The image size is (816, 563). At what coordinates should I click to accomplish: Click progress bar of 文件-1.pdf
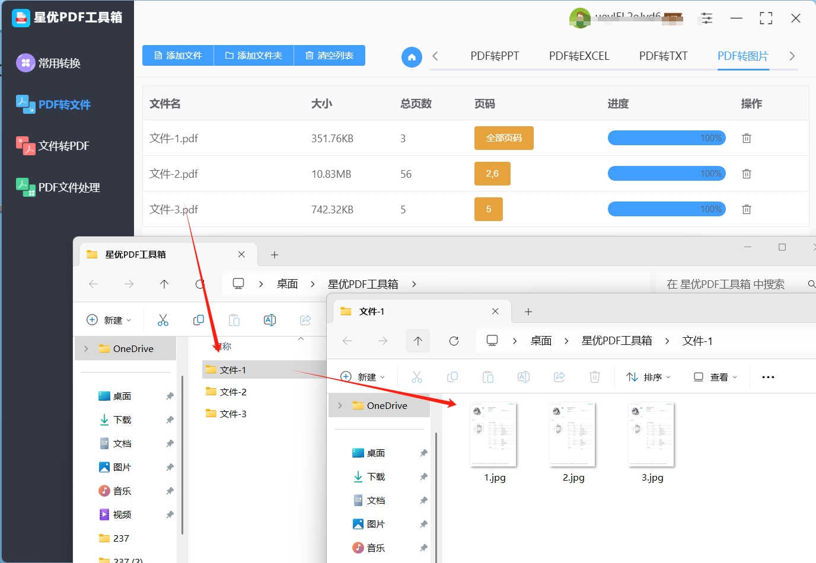pos(667,138)
